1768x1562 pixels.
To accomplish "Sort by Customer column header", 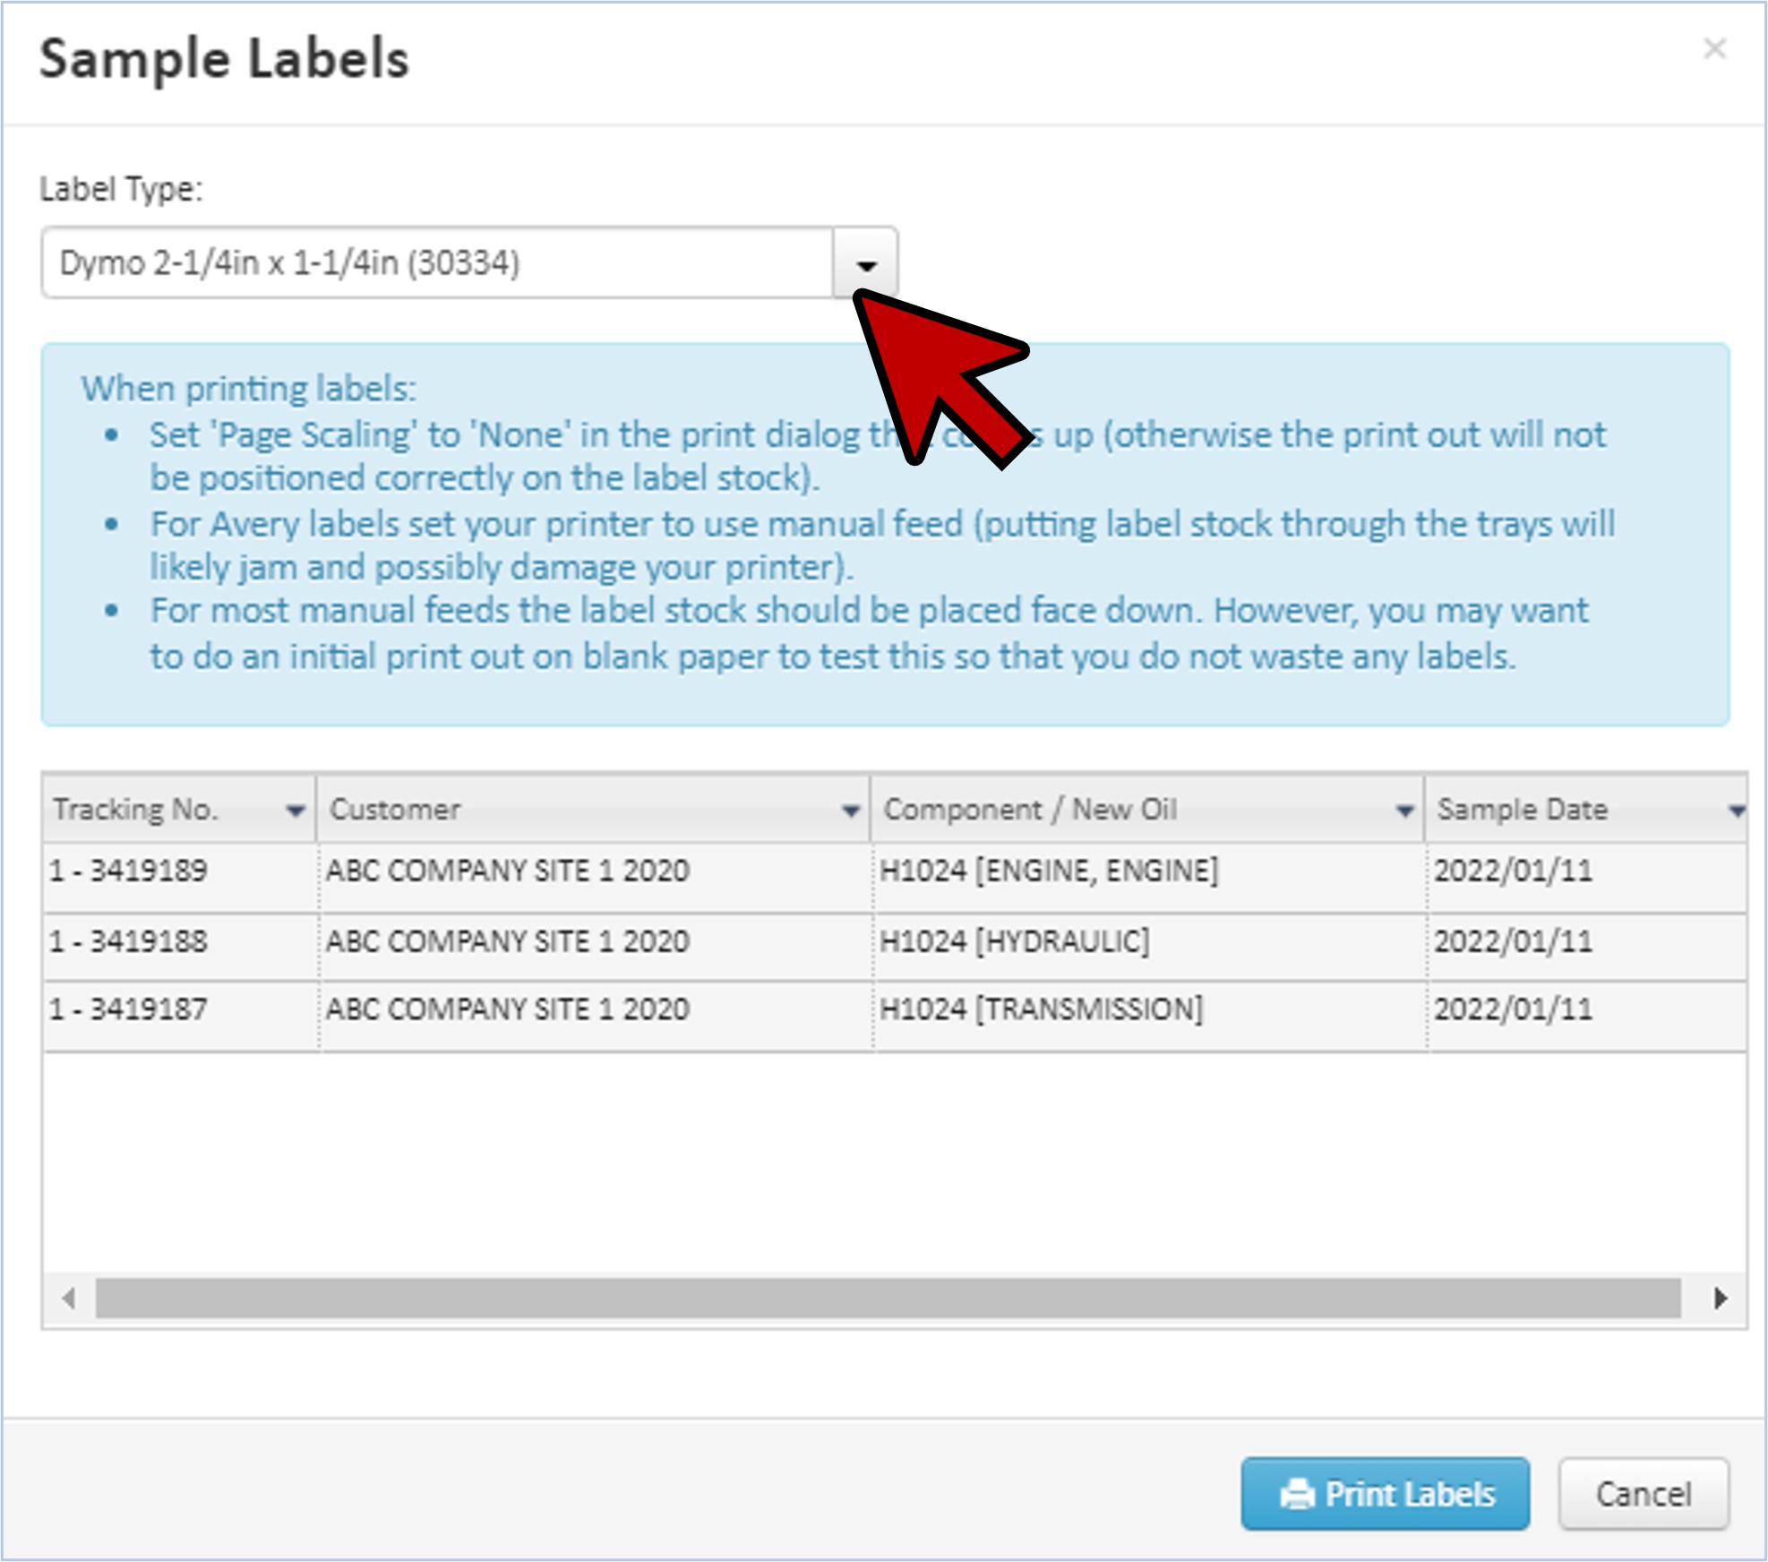I will coord(394,810).
